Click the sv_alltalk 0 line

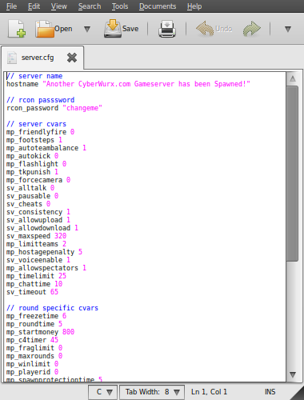click(30, 188)
